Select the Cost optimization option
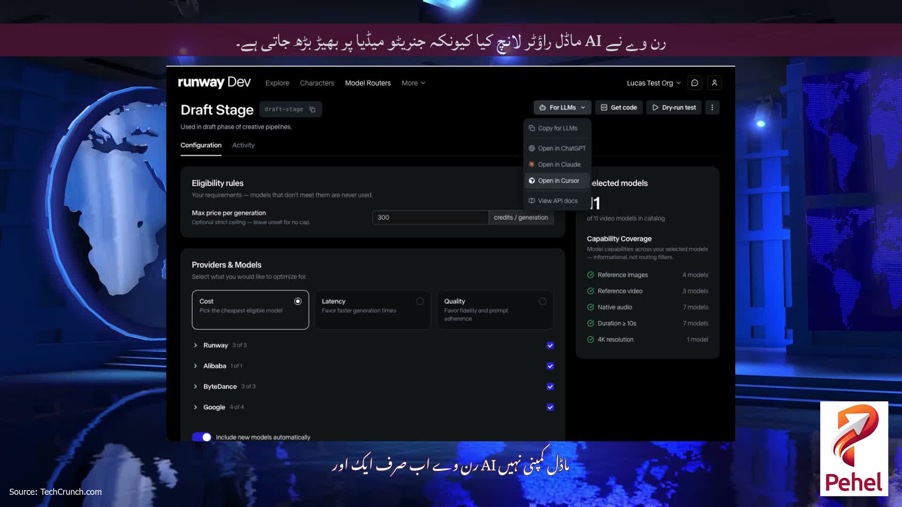The image size is (902, 507). tap(250, 310)
